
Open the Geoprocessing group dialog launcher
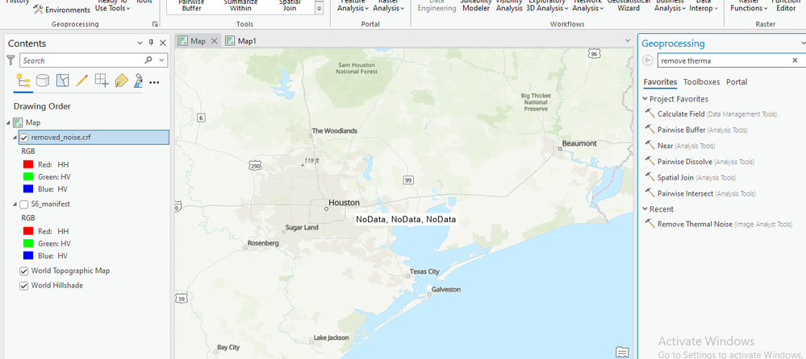click(x=155, y=24)
